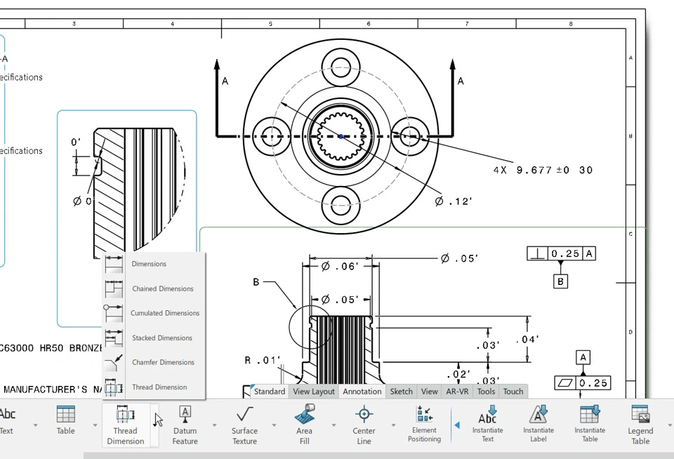Click the Thread Dimension flyout icon
The image size is (674, 459).
click(x=114, y=387)
